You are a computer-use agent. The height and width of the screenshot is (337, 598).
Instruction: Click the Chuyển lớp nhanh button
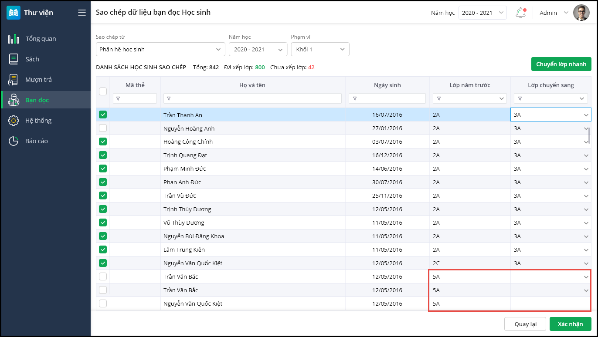pyautogui.click(x=561, y=64)
